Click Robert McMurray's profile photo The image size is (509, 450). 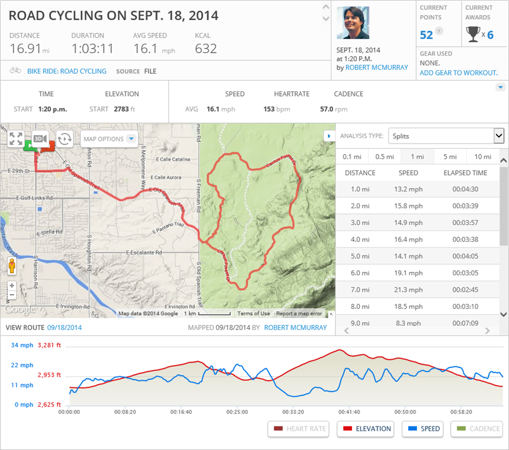click(353, 23)
